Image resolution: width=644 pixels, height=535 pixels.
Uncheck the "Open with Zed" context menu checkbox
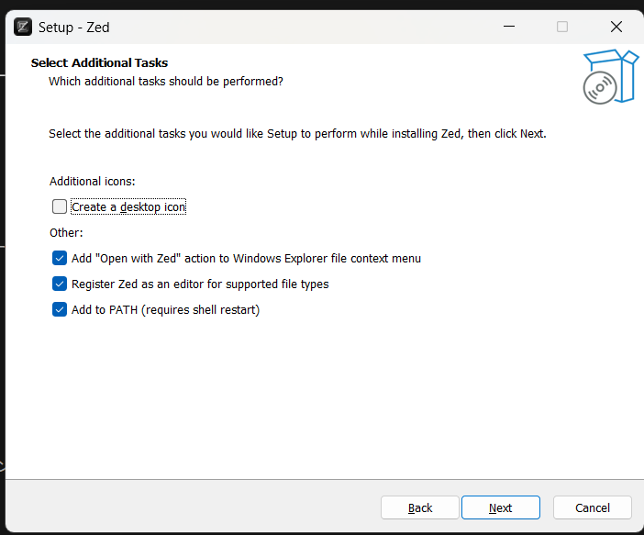click(x=60, y=259)
